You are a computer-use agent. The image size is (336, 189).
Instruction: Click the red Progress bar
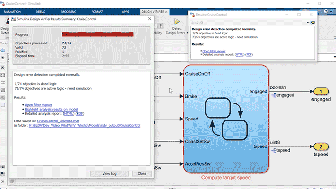click(98, 34)
